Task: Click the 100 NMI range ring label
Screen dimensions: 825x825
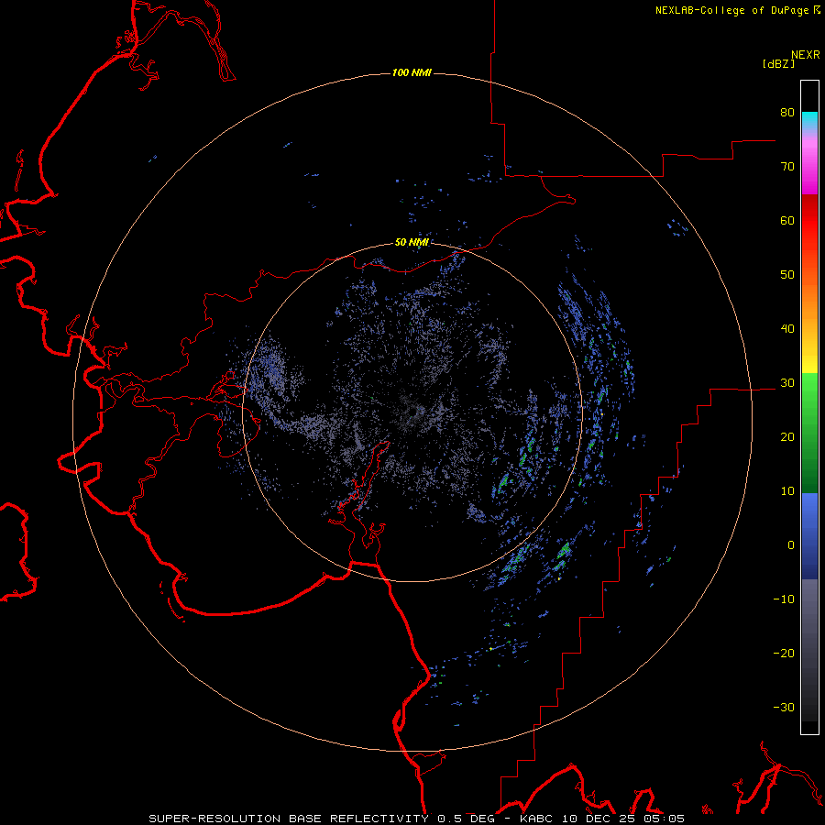Action: [412, 72]
